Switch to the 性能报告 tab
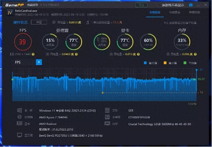This screenshot has height=147, width=212. [x=155, y=12]
